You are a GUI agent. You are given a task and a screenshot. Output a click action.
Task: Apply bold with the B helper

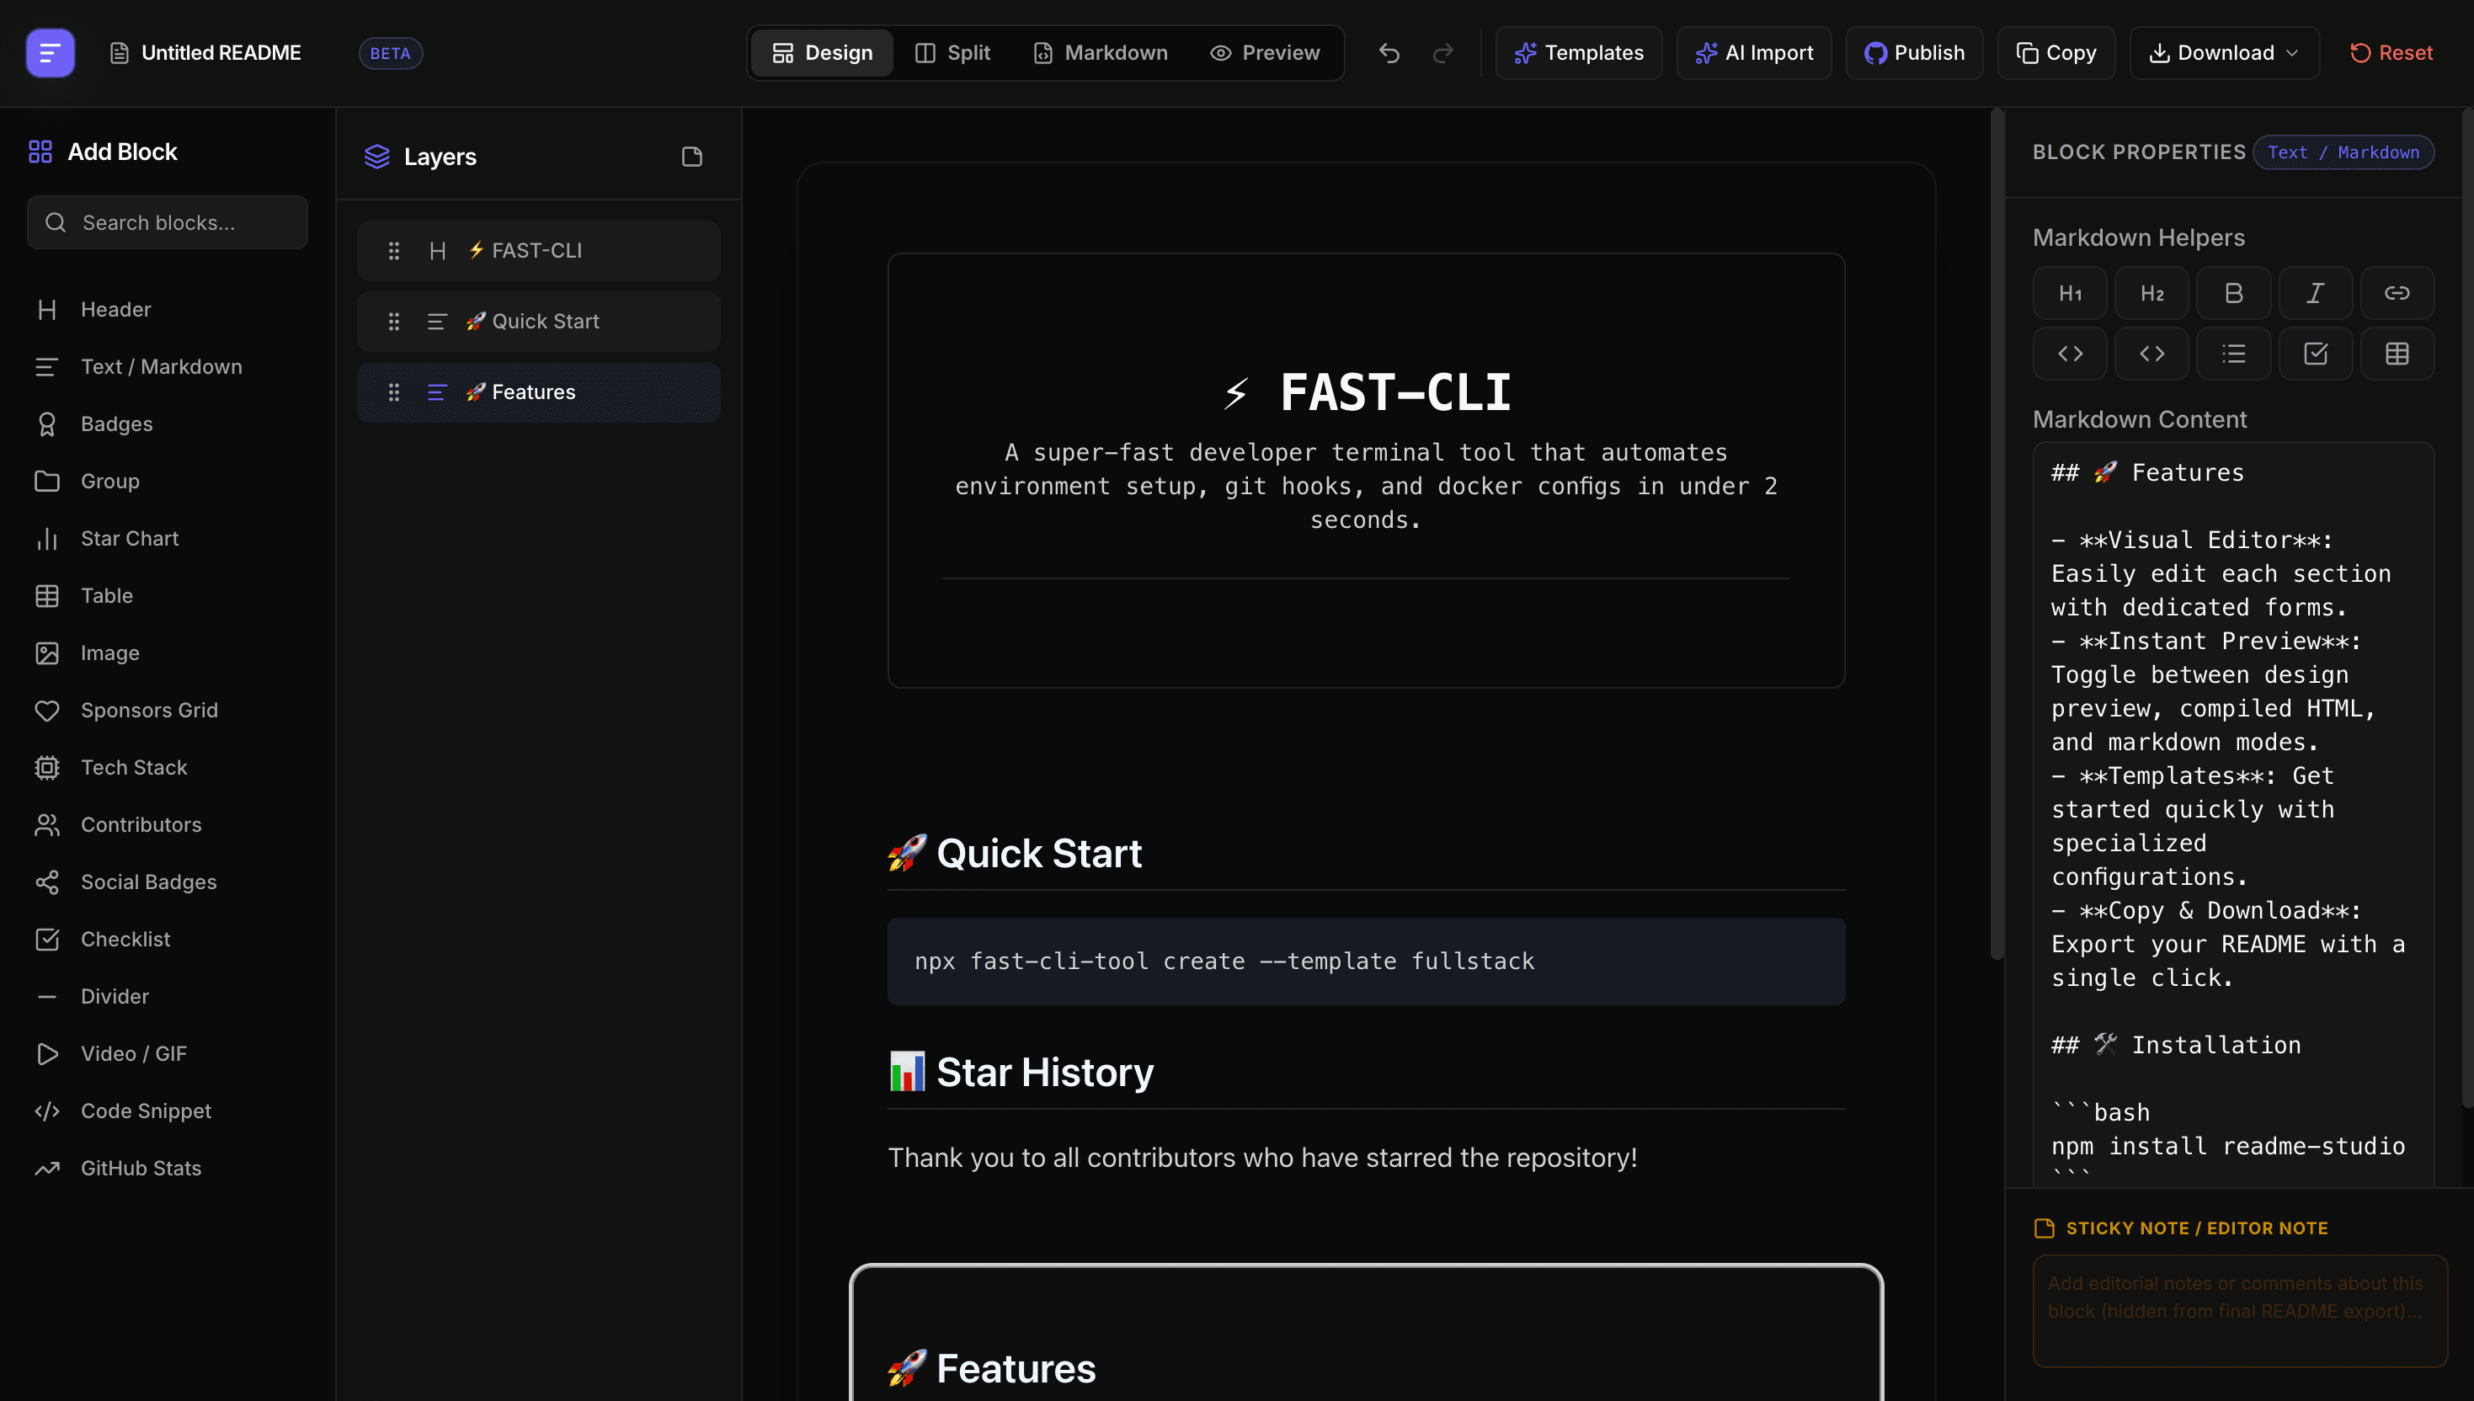click(x=2233, y=294)
